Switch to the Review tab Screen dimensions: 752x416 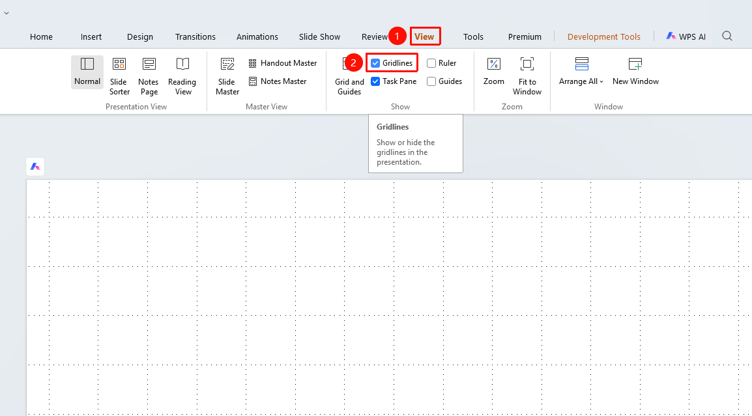point(375,37)
